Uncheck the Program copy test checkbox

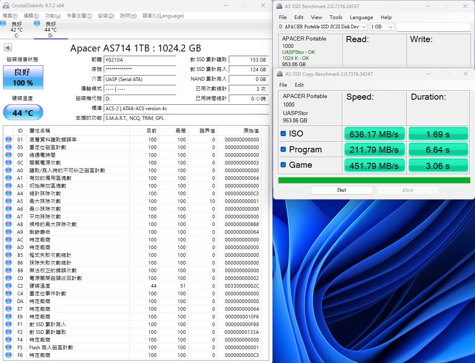pos(283,149)
